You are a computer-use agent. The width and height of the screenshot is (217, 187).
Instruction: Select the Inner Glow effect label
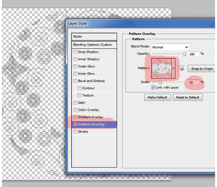(x=86, y=74)
